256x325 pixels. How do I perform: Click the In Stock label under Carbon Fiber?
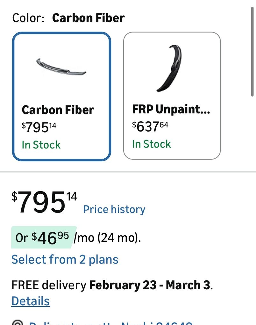tap(41, 145)
